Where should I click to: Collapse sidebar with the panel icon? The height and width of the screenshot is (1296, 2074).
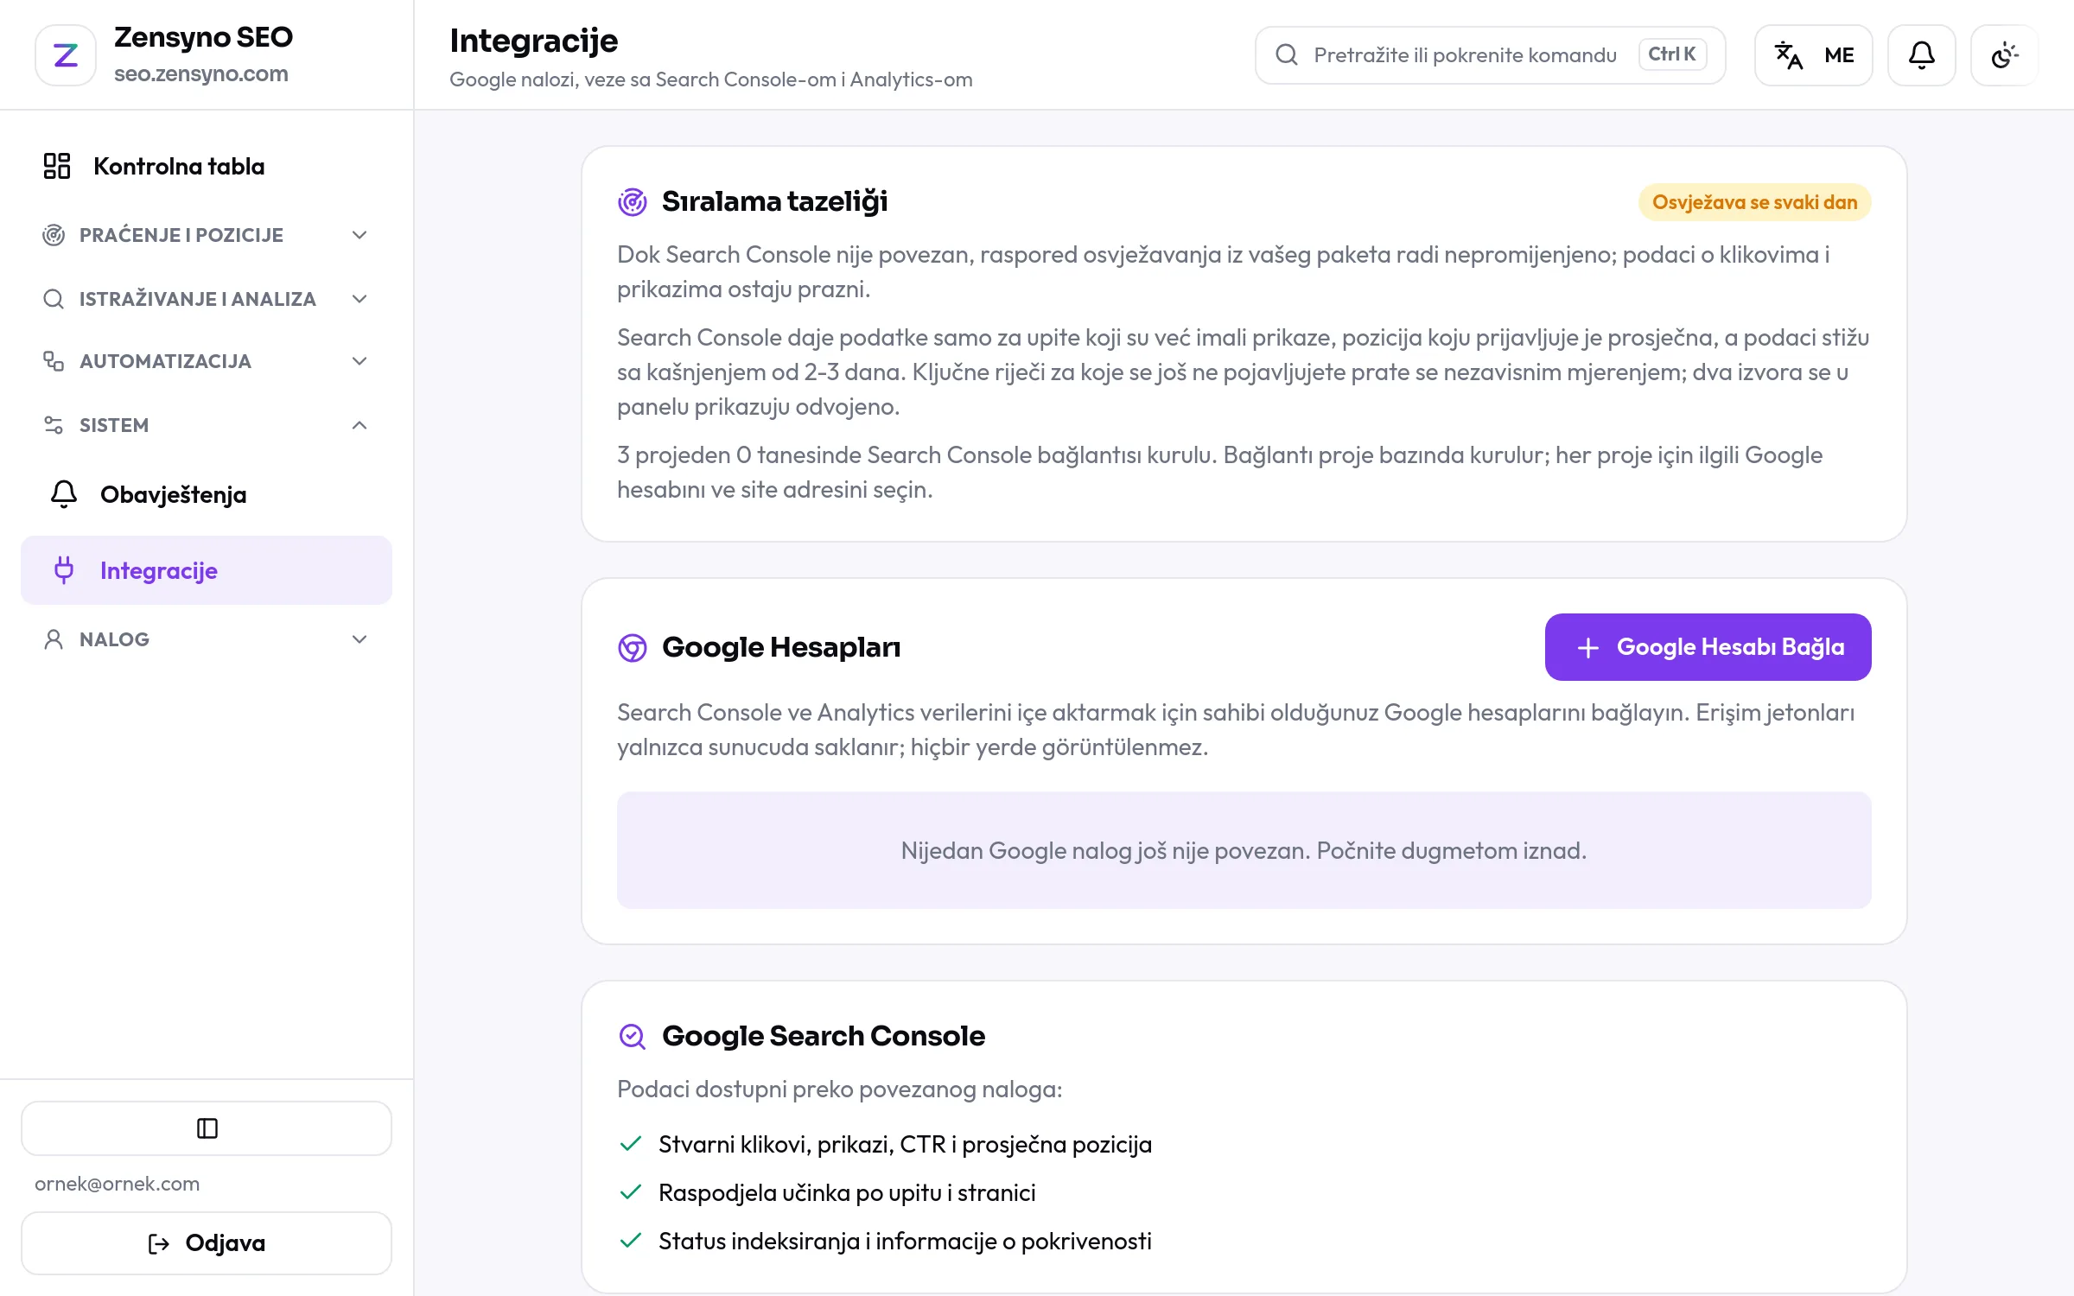click(x=207, y=1128)
